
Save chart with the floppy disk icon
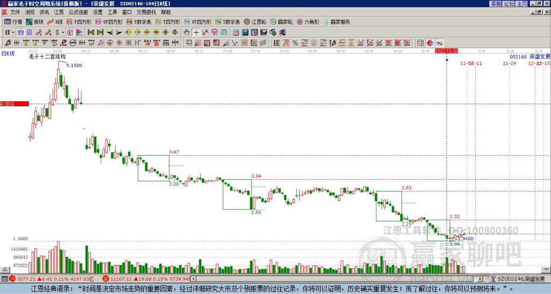pos(264,32)
